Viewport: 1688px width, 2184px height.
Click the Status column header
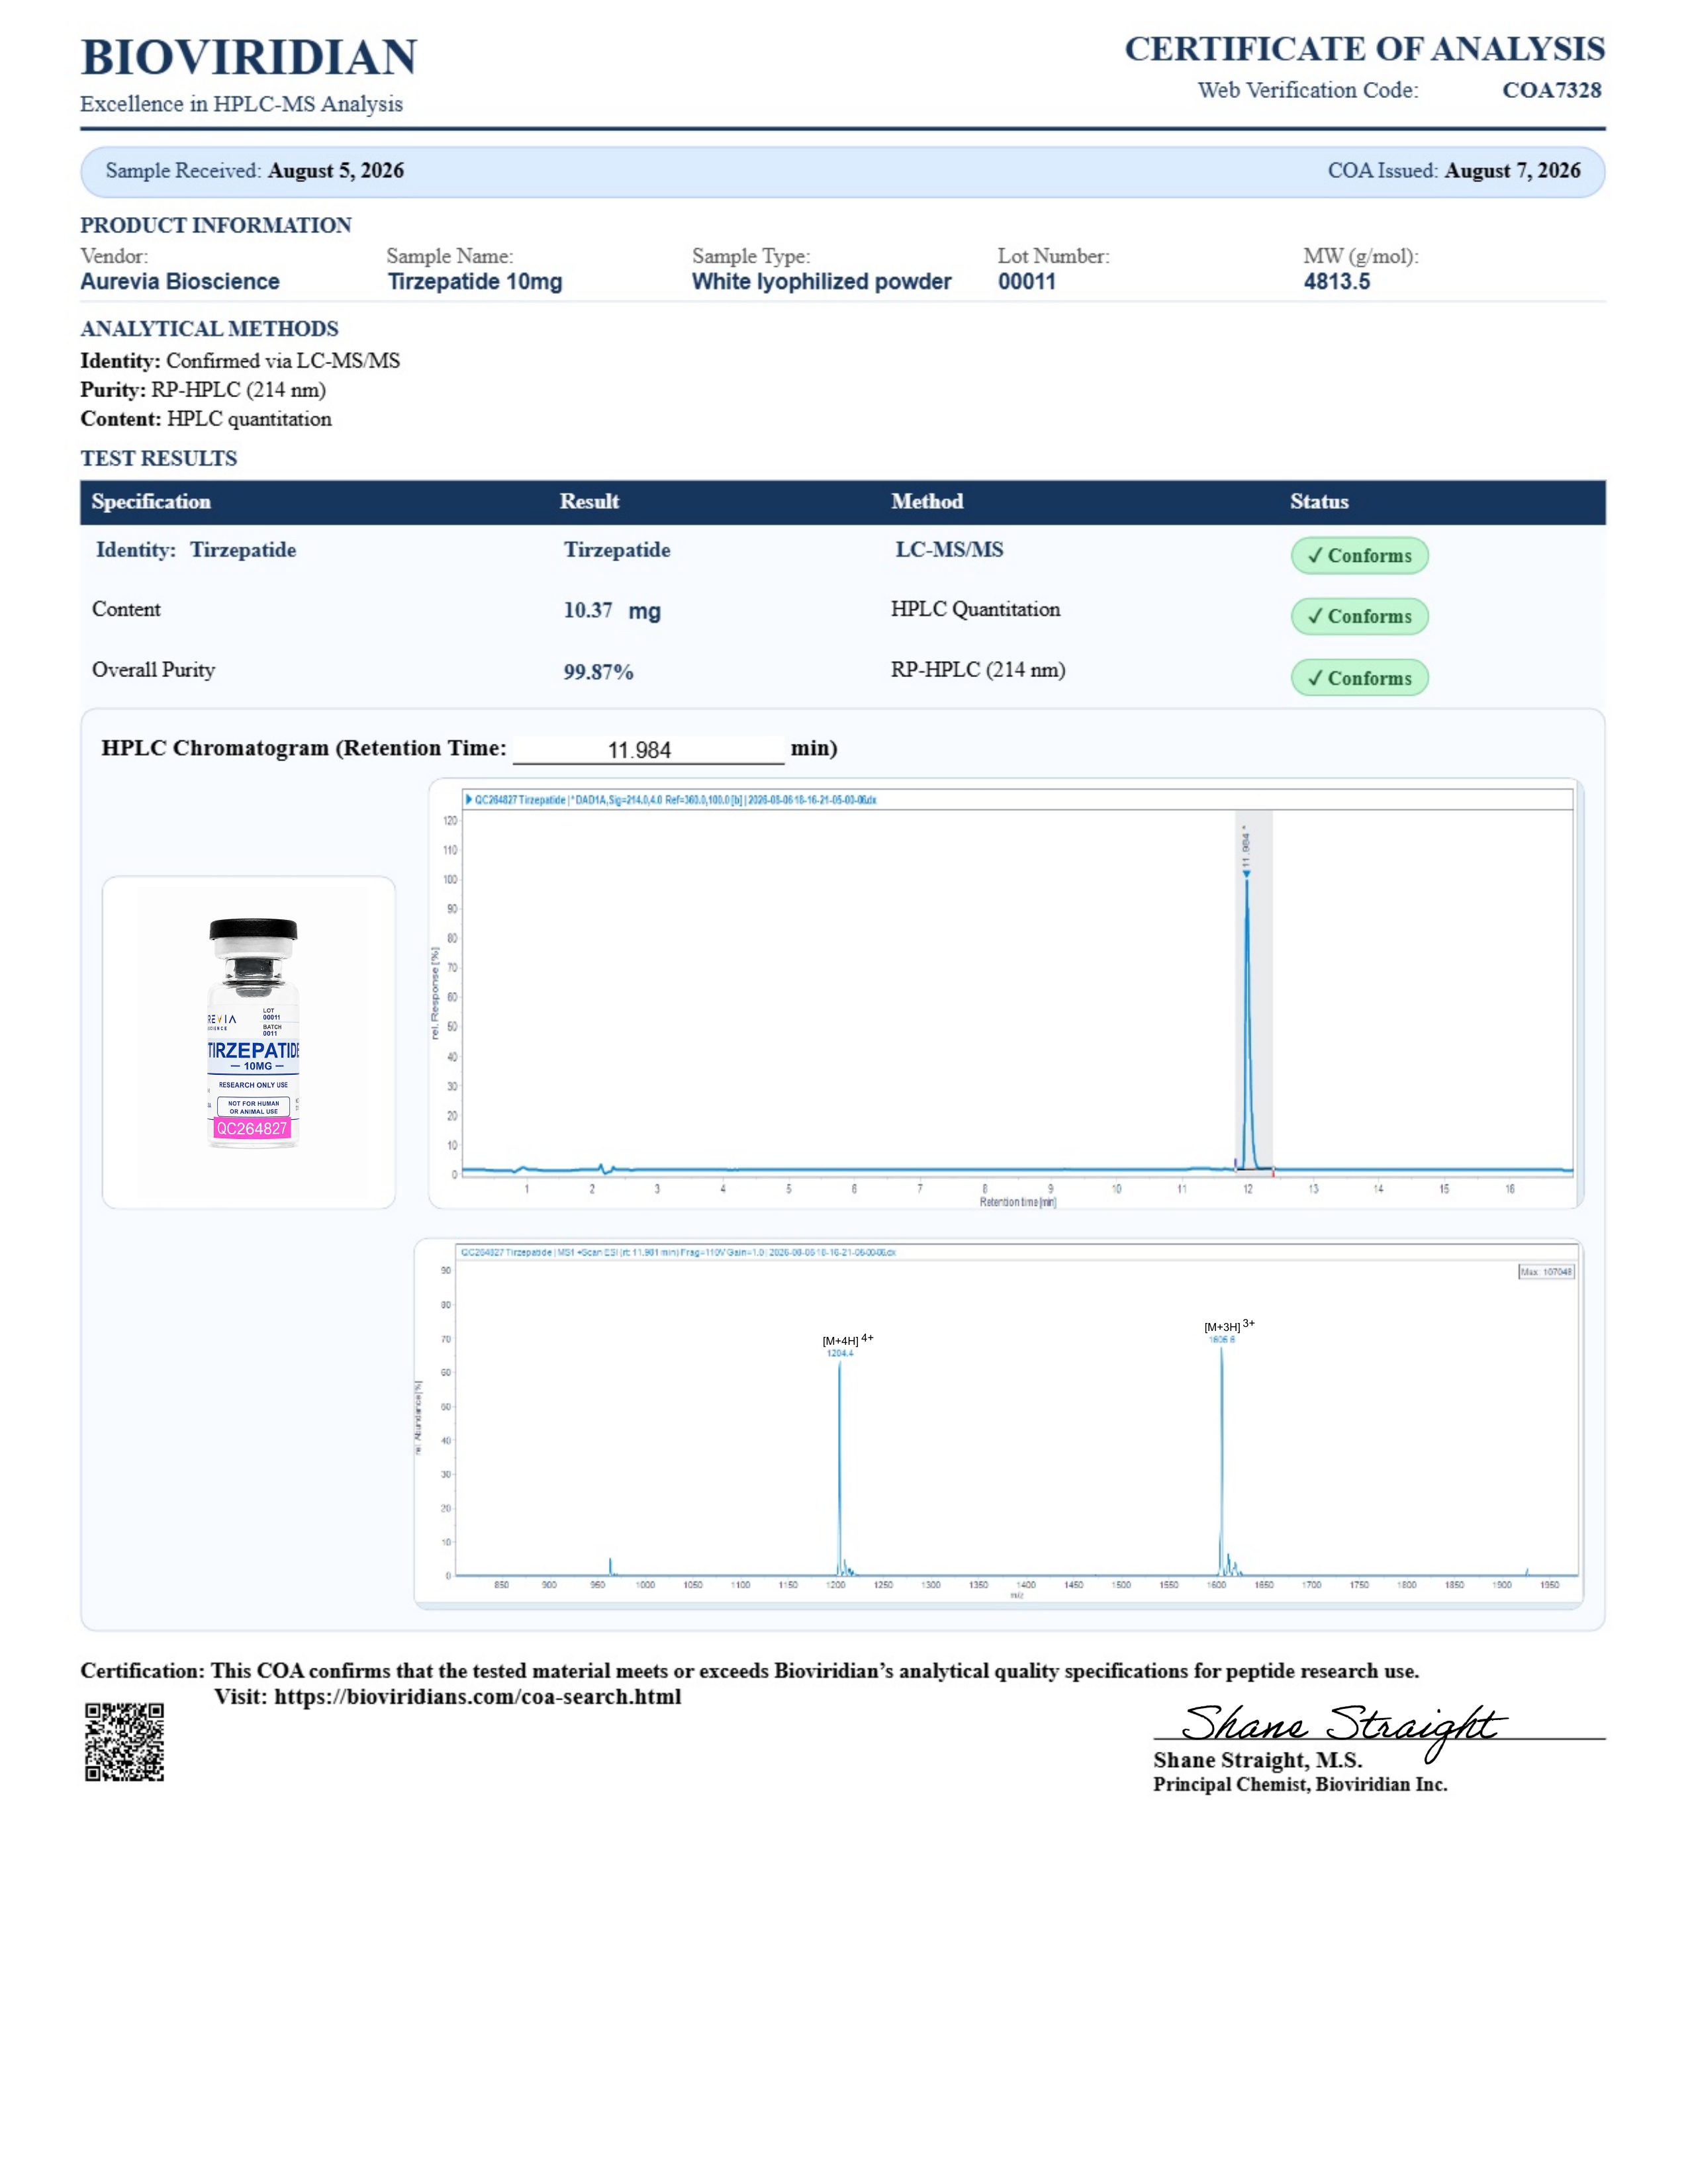[1319, 502]
